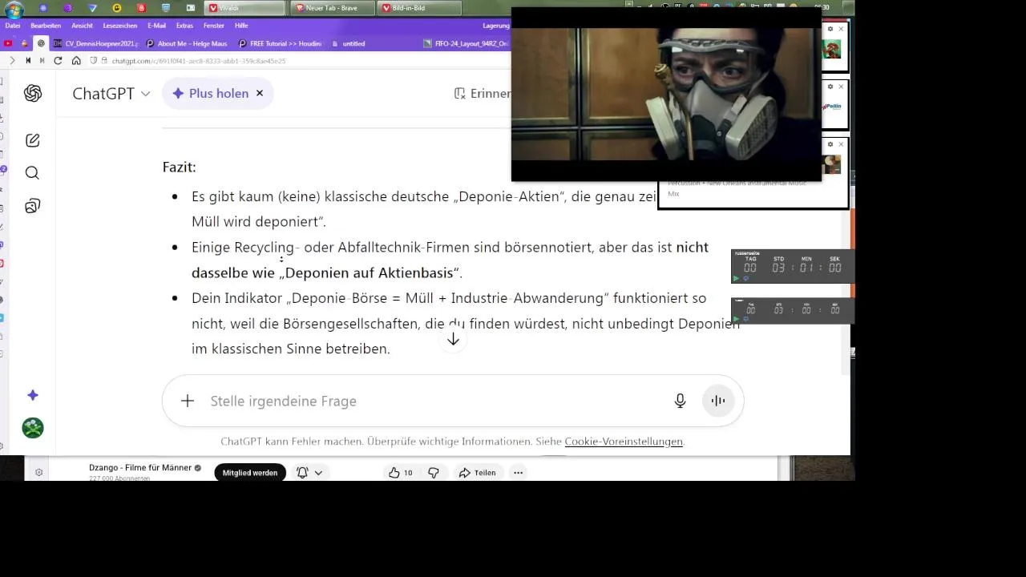Click the Teilen share button
This screenshot has width=1026, height=577.
(x=477, y=473)
